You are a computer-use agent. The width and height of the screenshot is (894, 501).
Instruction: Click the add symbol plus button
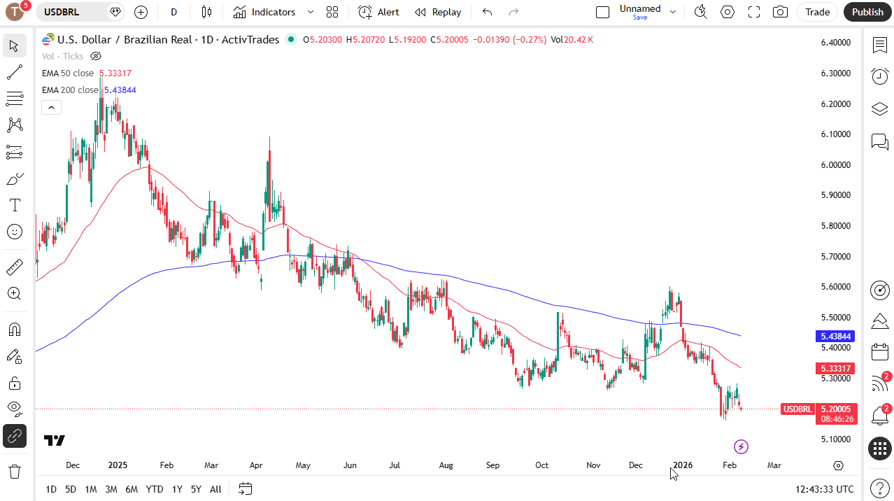tap(141, 12)
